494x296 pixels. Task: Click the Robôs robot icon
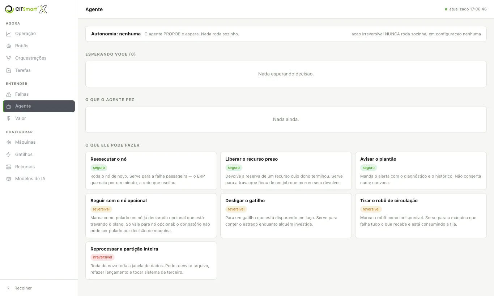coord(9,46)
